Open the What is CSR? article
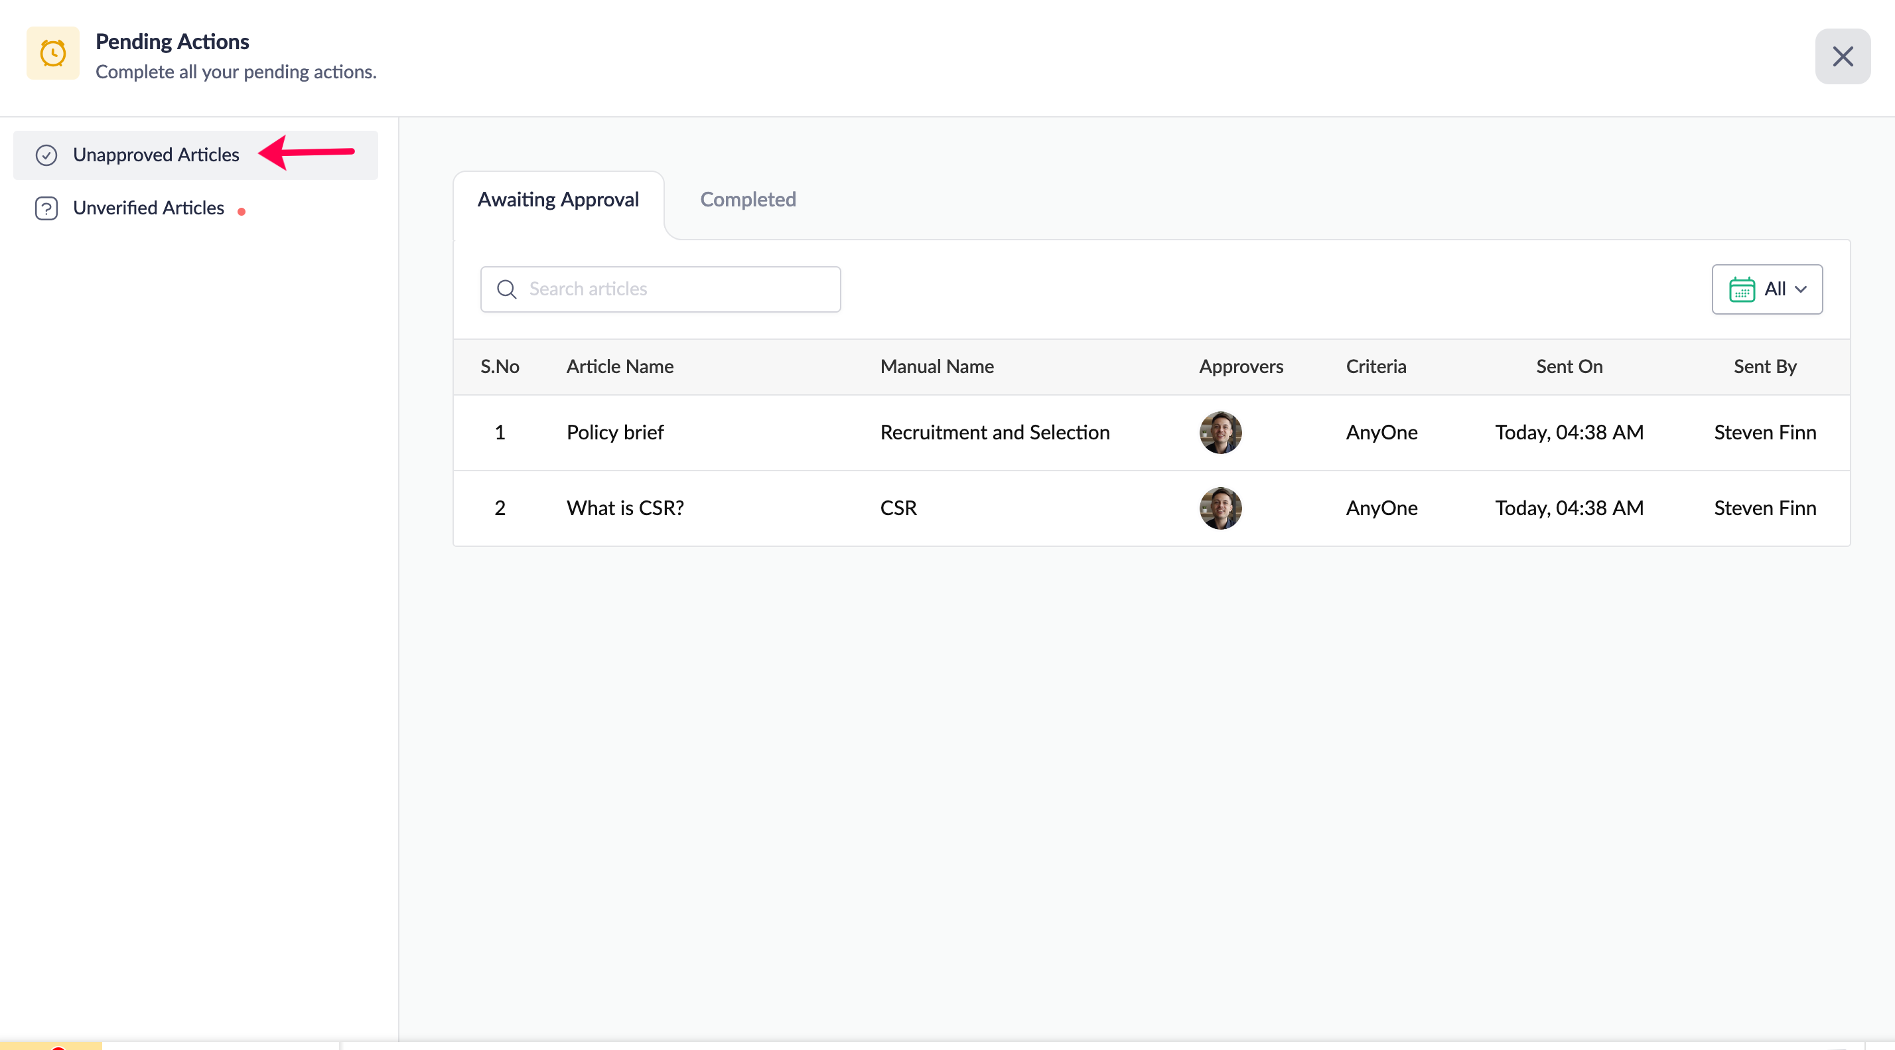1895x1050 pixels. [x=624, y=508]
